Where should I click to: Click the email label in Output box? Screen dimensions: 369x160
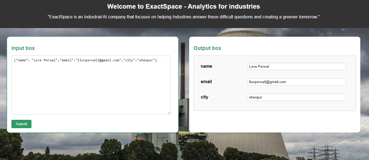coord(206,82)
